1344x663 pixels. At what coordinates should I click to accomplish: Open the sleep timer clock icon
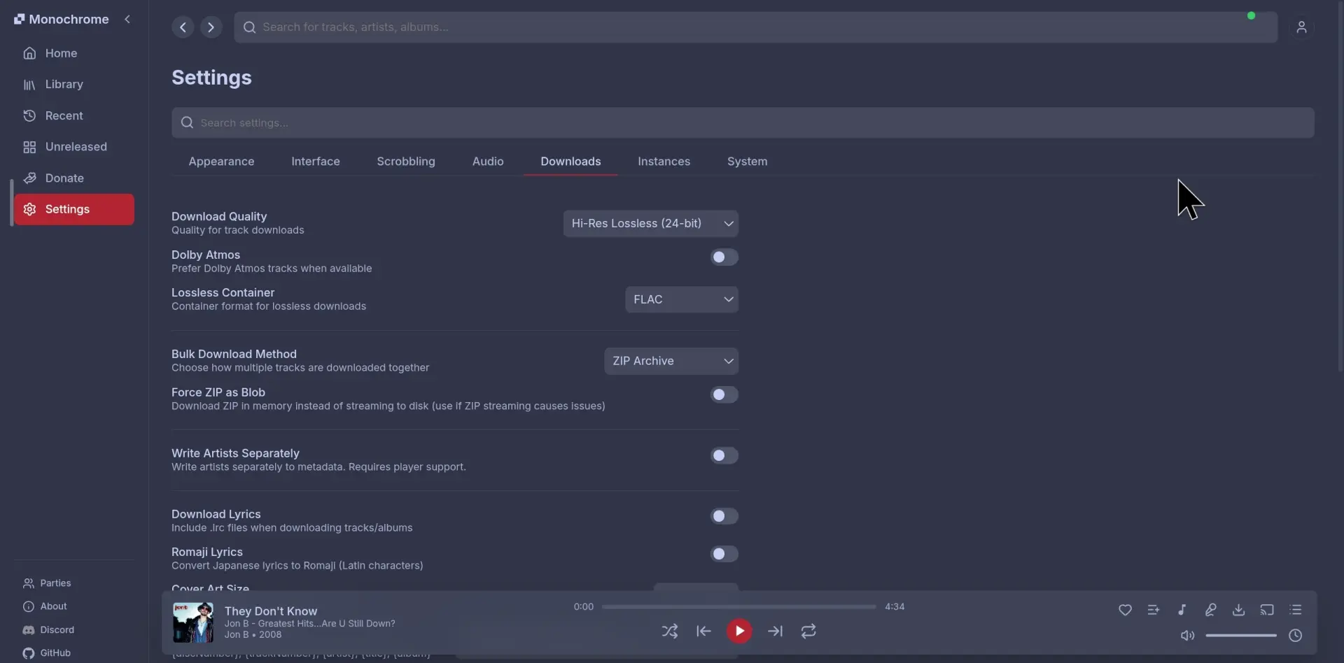(1296, 636)
